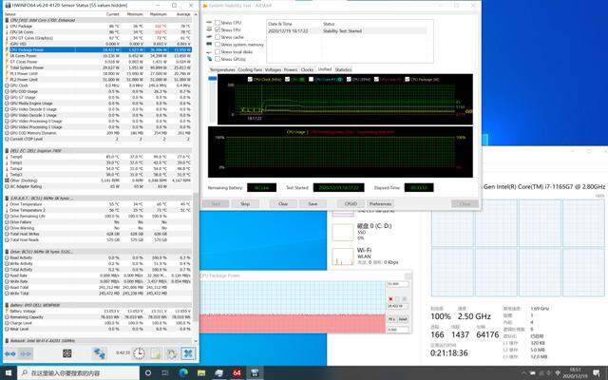Open the Clocks tab
Viewport: 608px width, 380px height.
(x=307, y=69)
